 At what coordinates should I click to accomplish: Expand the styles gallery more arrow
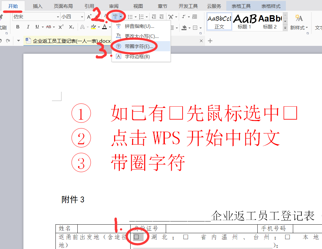[285, 28]
